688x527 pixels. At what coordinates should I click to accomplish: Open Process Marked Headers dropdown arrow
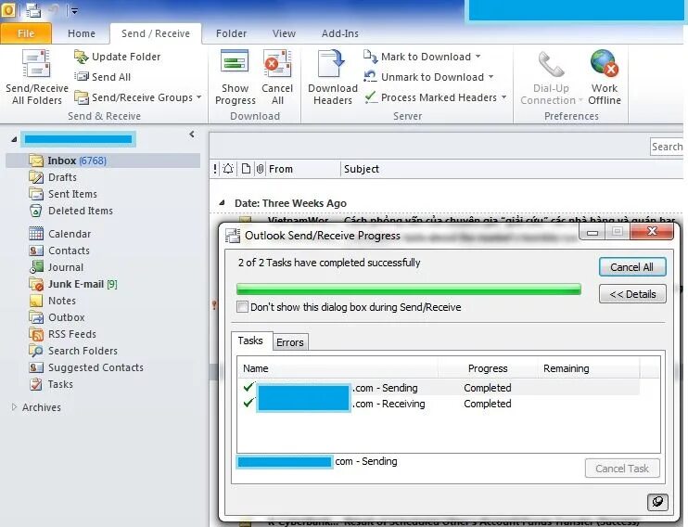tap(503, 97)
